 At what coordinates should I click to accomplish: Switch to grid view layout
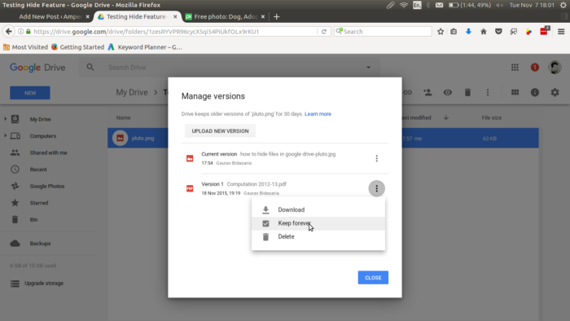pos(515,92)
